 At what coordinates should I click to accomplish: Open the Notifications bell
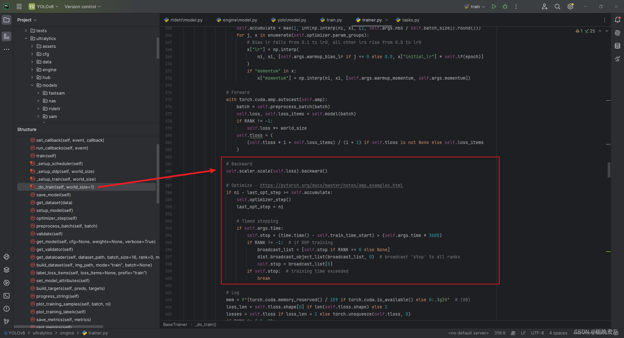[617, 20]
